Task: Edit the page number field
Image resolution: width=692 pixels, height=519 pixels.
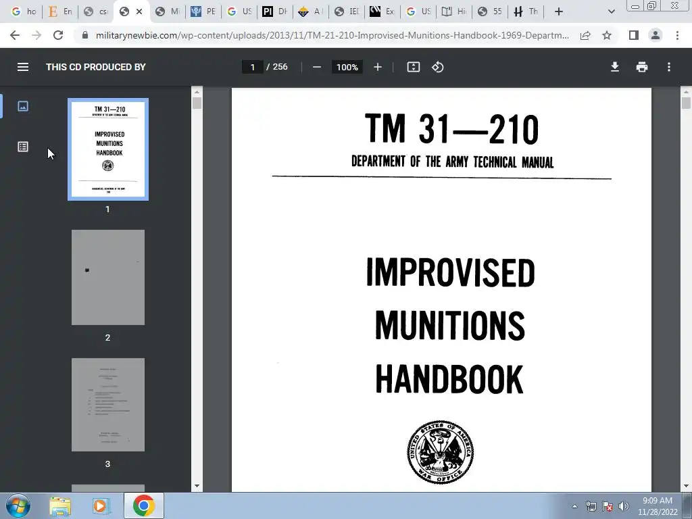Action: 253,67
